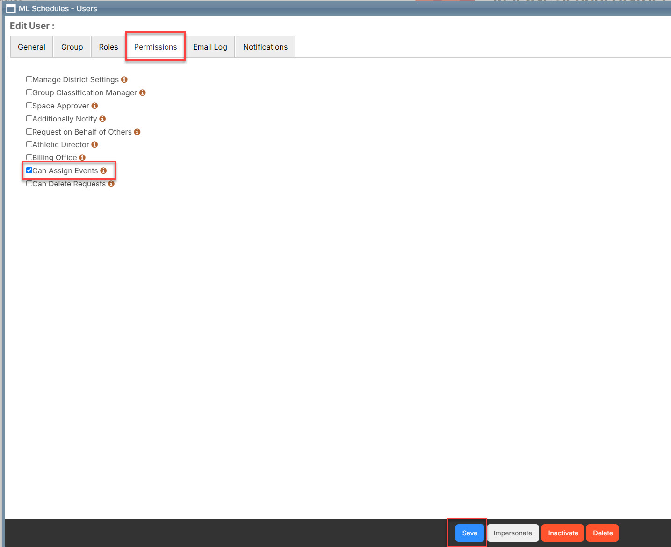Uncheck the Can Assign Events checkbox
Viewport: 671px width, 547px height.
coord(29,170)
